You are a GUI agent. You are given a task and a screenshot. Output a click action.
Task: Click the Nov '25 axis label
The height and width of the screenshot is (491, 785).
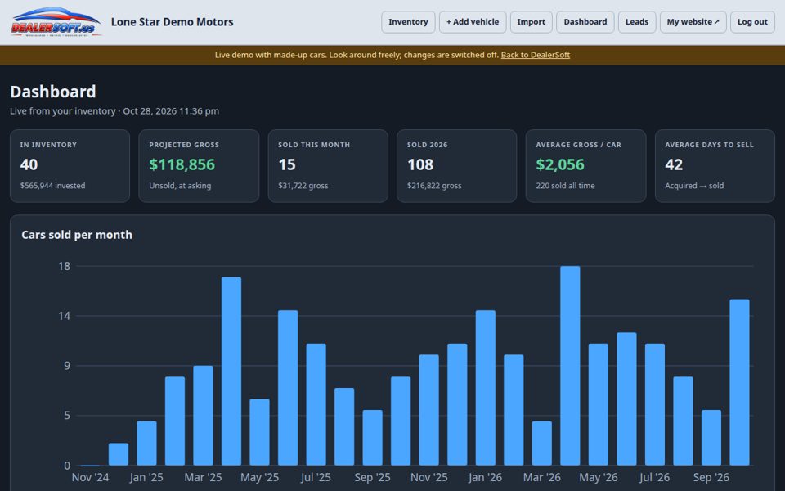429,477
